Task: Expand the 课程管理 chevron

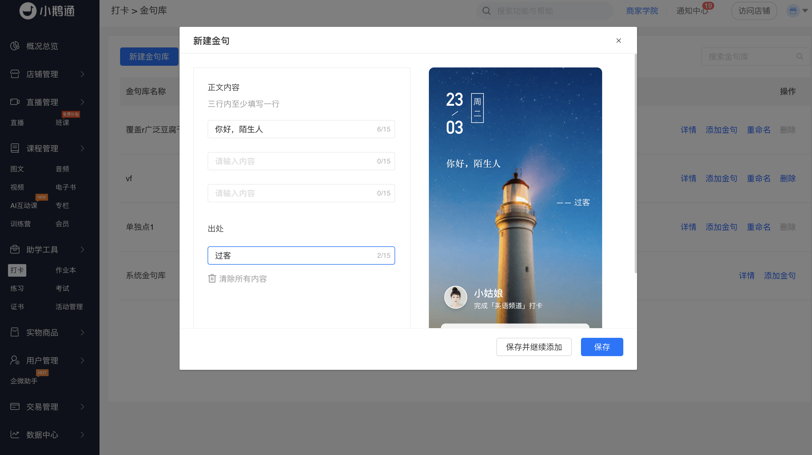Action: pyautogui.click(x=82, y=148)
